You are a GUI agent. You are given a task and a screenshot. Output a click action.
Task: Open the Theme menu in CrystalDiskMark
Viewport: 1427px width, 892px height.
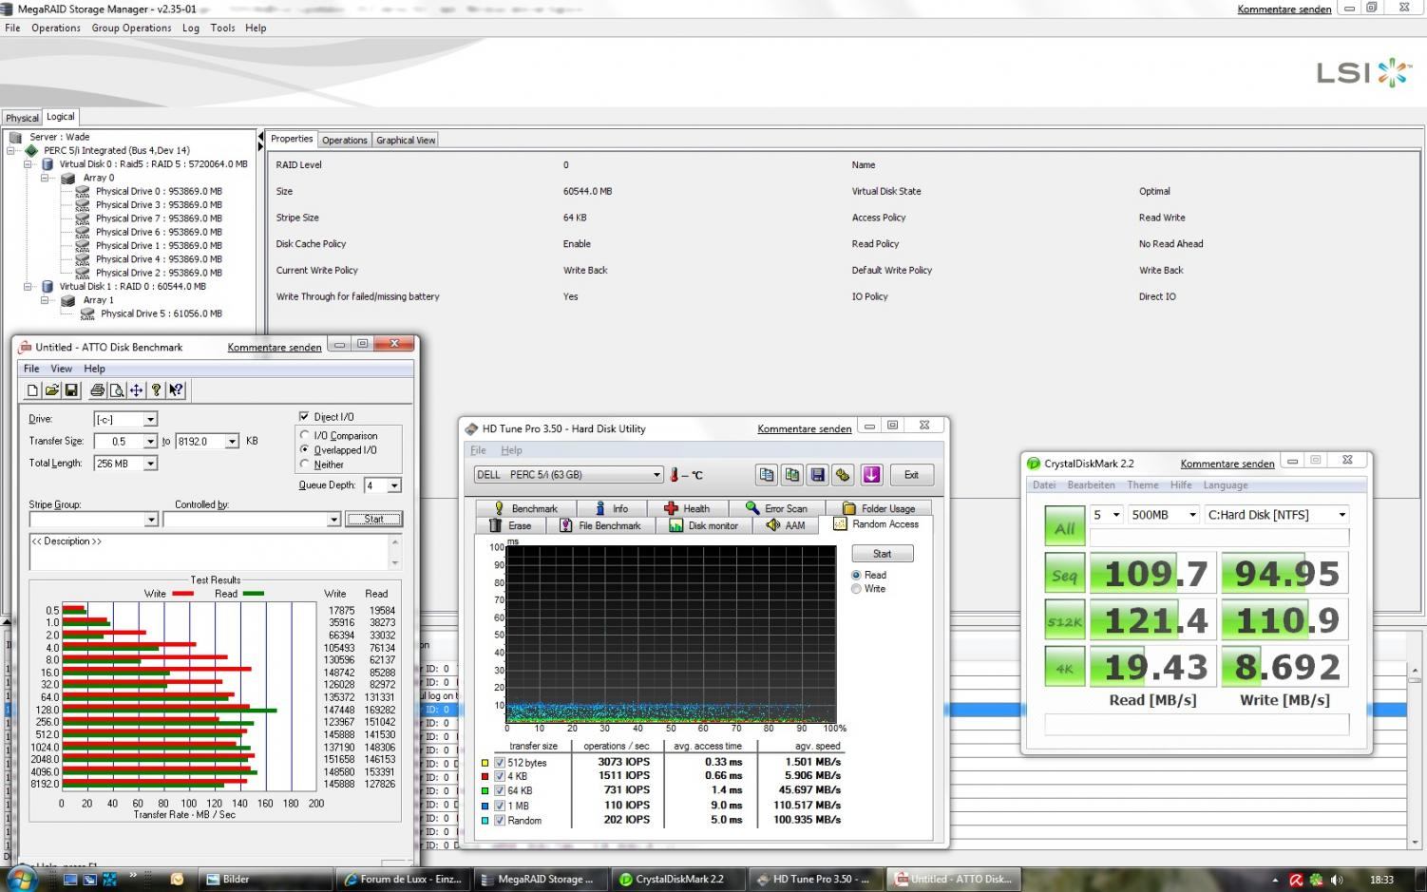1142,484
